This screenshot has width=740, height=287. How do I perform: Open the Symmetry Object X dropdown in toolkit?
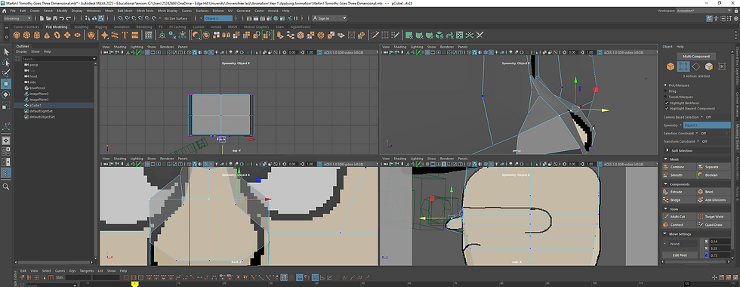pyautogui.click(x=707, y=125)
